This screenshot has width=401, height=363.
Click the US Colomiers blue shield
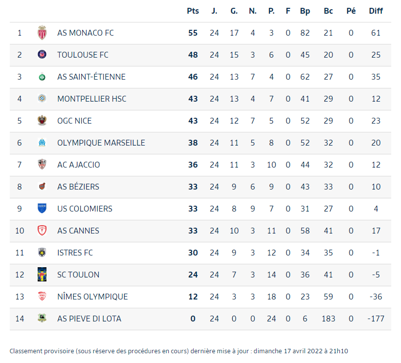click(x=42, y=208)
